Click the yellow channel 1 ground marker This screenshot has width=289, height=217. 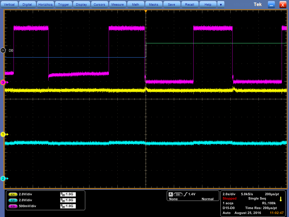click(4, 134)
